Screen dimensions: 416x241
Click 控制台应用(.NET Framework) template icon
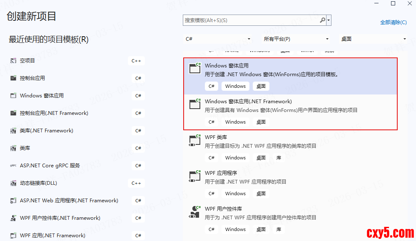tap(13, 113)
